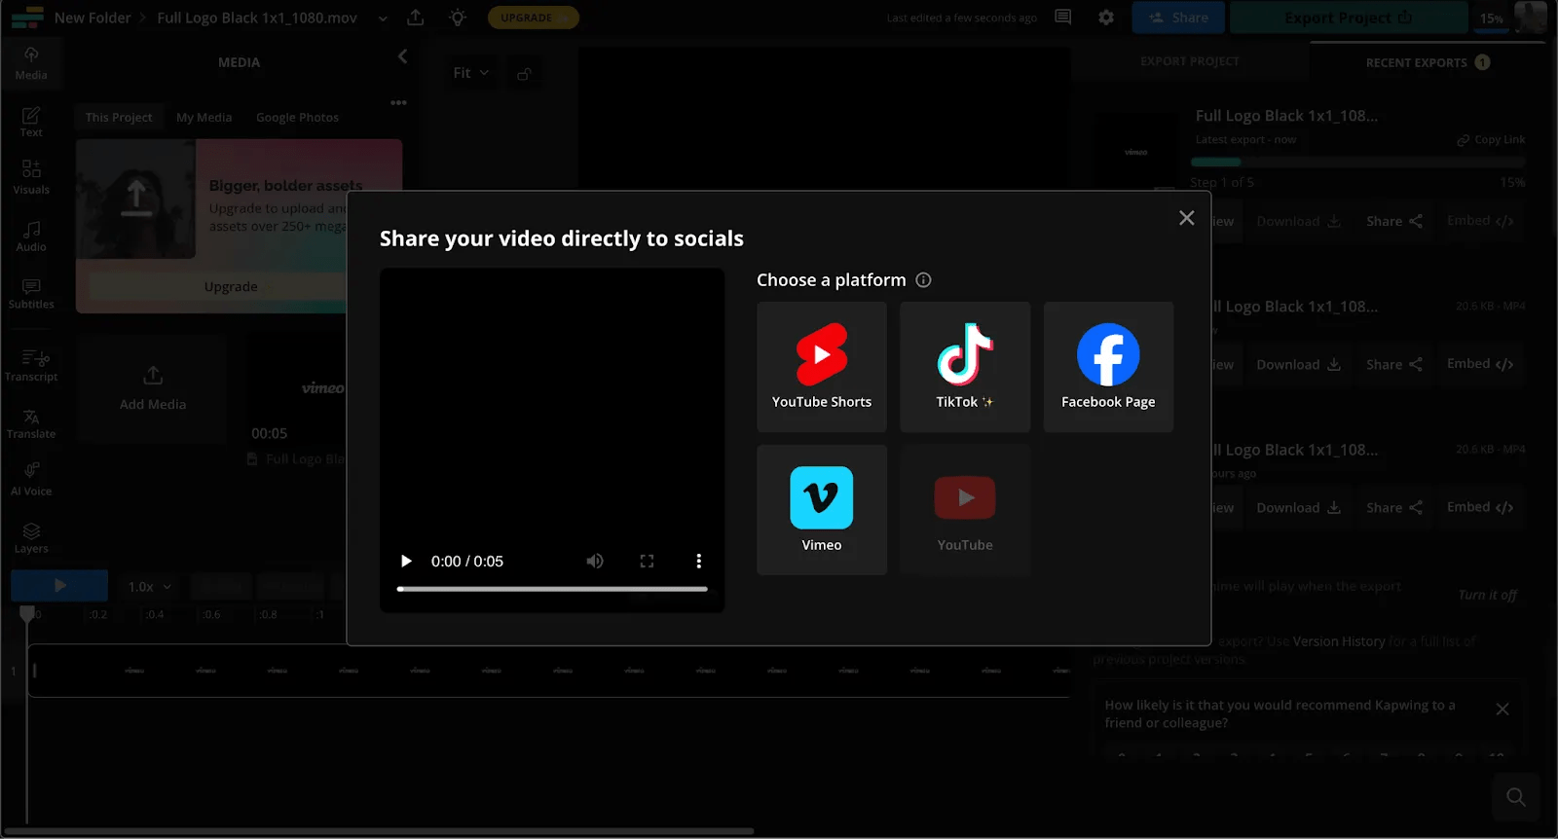Screen dimensions: 1558x839
Task: Share to YouTube Shorts platform
Action: point(821,367)
